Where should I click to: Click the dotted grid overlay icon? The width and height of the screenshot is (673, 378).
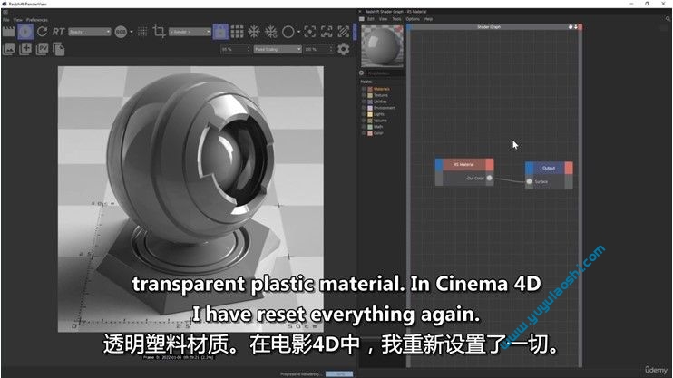(x=142, y=32)
